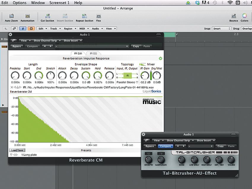This screenshot has height=189, width=252.
Task: Click Copy on the Tal-Bitcrusher header
Action: [220, 146]
